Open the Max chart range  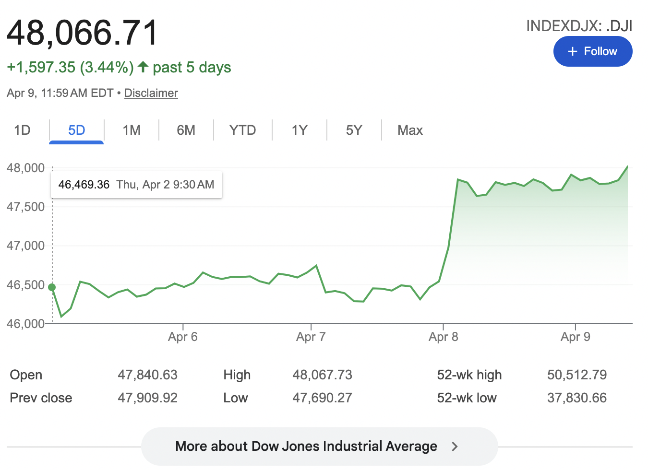(410, 130)
